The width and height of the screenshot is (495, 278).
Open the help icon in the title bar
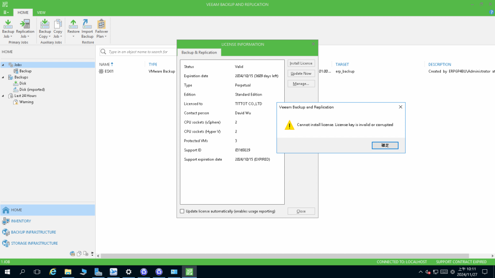pyautogui.click(x=491, y=12)
